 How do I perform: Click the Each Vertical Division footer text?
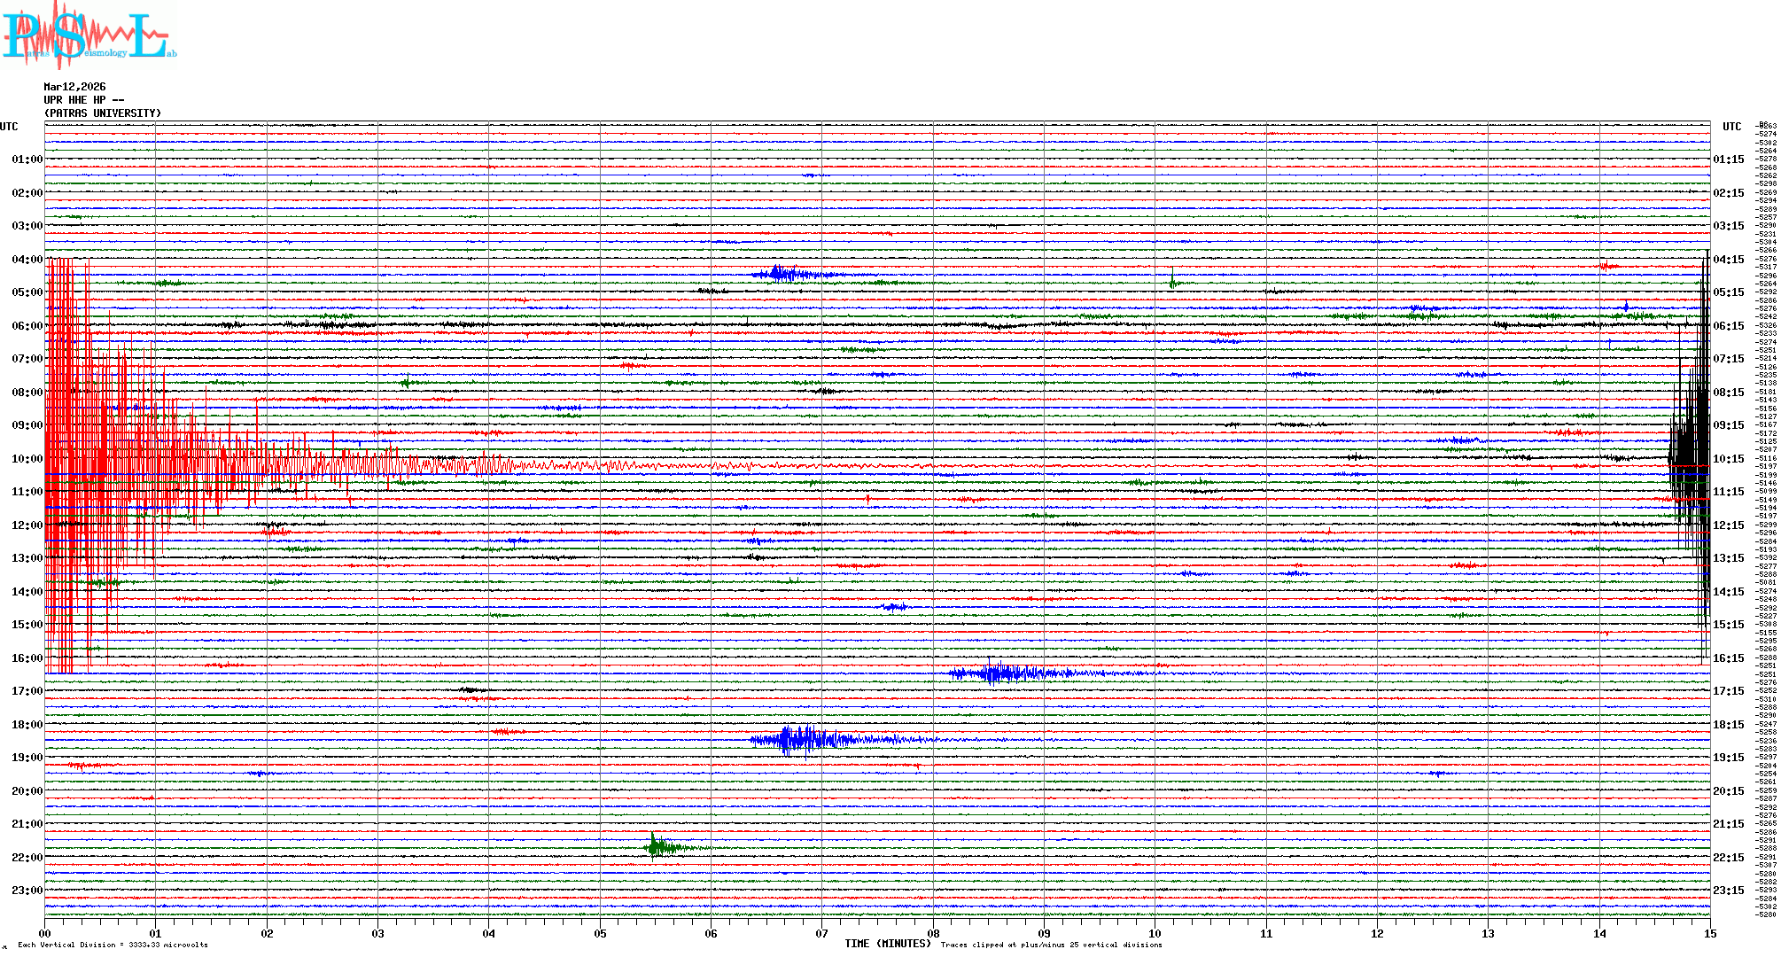pos(113,945)
